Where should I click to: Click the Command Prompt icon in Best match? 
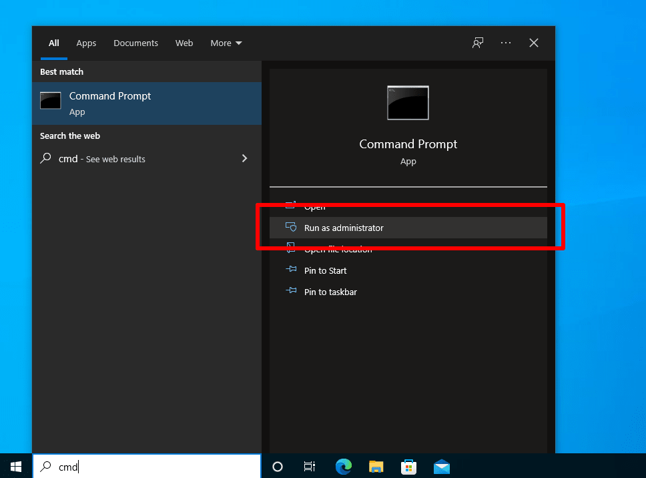(x=50, y=101)
